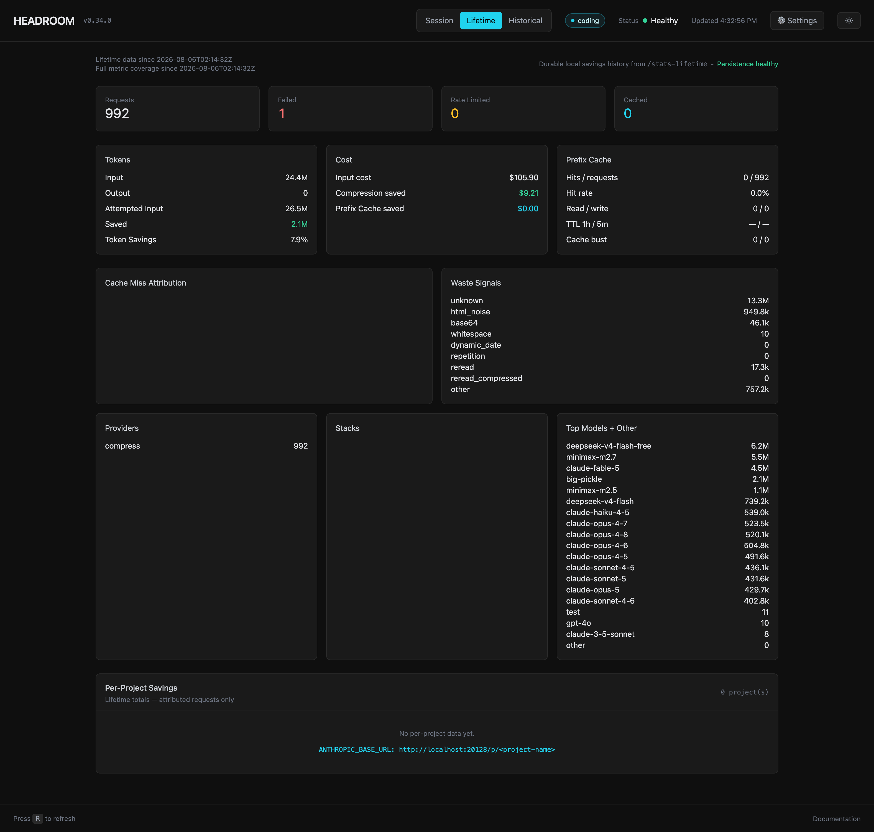Click the reread_compressed signal row
The image size is (874, 832).
point(609,378)
